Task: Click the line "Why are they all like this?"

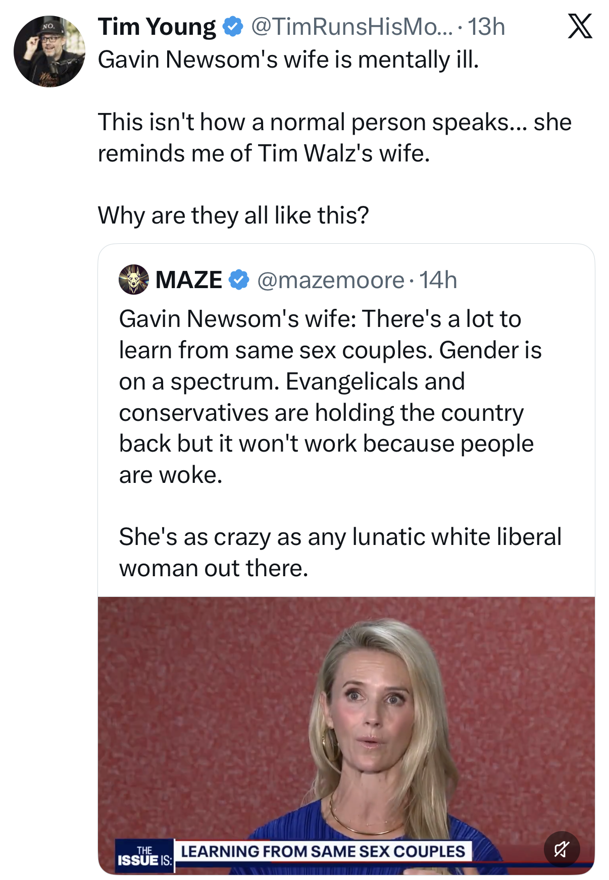Action: coord(233,215)
